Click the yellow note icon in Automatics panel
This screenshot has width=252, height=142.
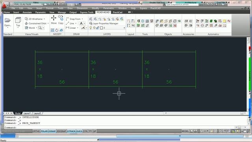(224, 21)
